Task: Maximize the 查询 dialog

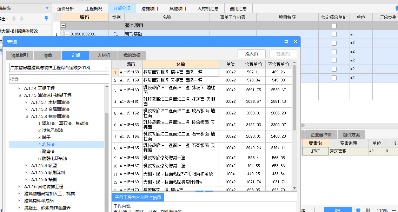Action: [x=286, y=42]
